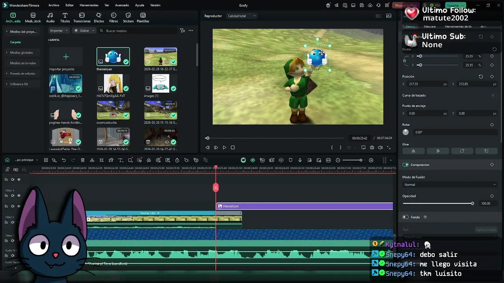The height and width of the screenshot is (283, 504).
Task: Flip horizontally under Girar
Action: pos(413,151)
